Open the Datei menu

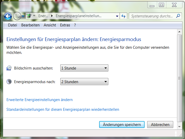pyautogui.click(x=13, y=25)
